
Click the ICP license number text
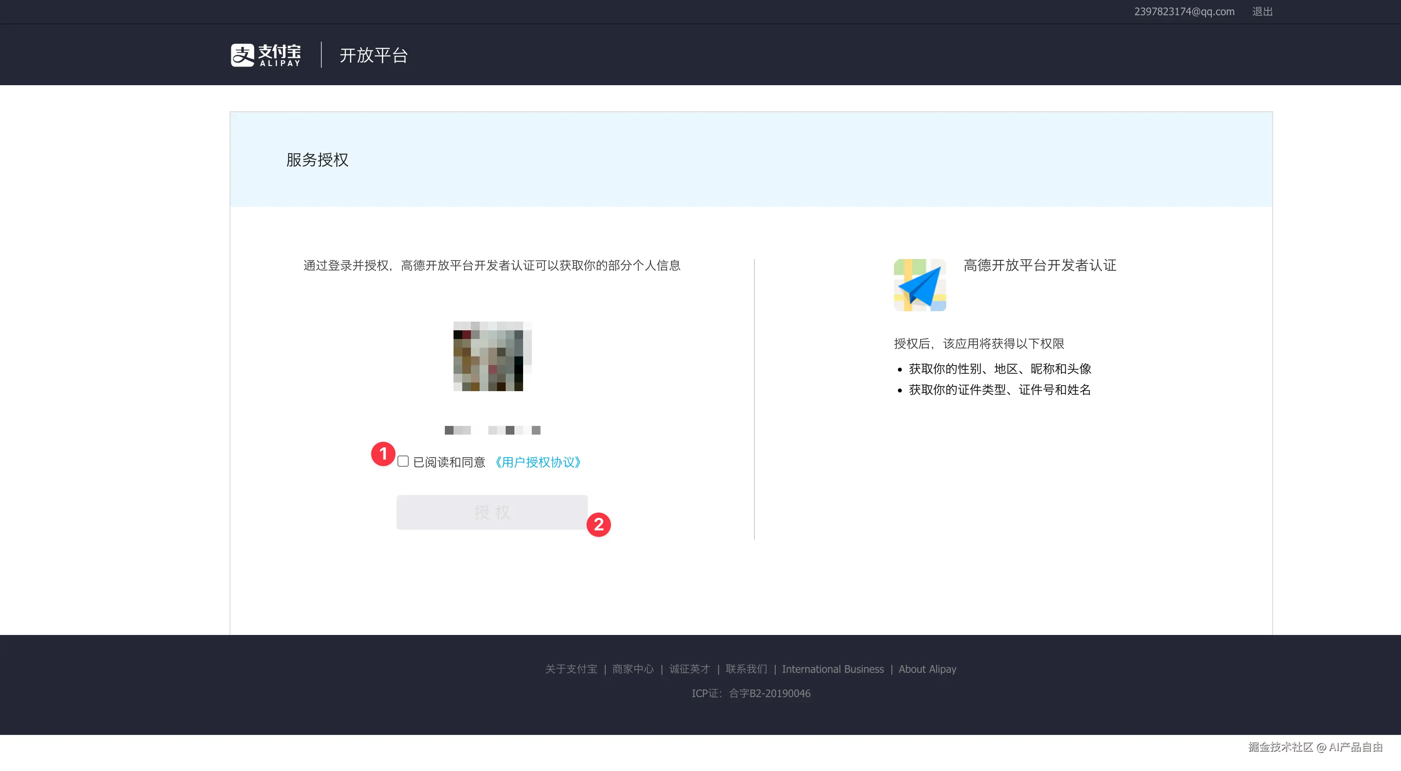[x=769, y=693]
